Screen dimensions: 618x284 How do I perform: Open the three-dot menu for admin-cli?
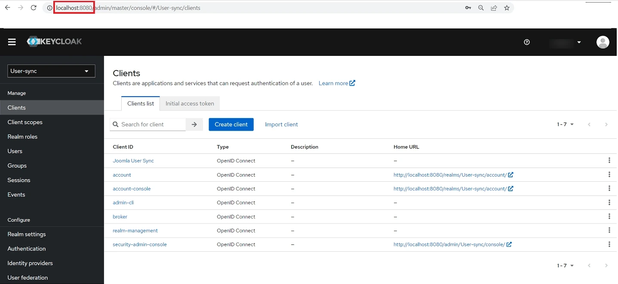click(x=609, y=202)
